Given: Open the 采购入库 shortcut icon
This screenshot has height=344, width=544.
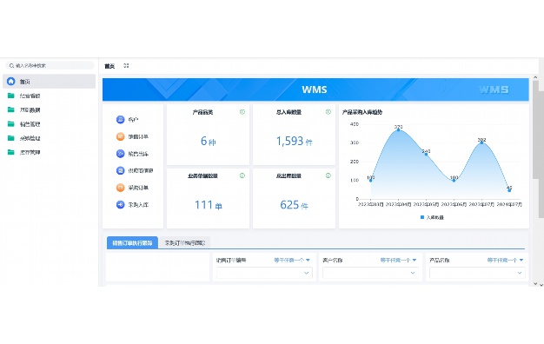Looking at the screenshot, I should coord(120,205).
